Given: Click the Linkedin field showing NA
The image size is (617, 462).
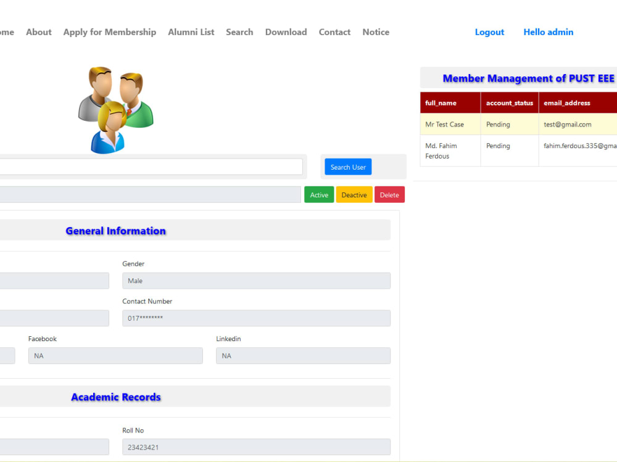Looking at the screenshot, I should click(303, 356).
